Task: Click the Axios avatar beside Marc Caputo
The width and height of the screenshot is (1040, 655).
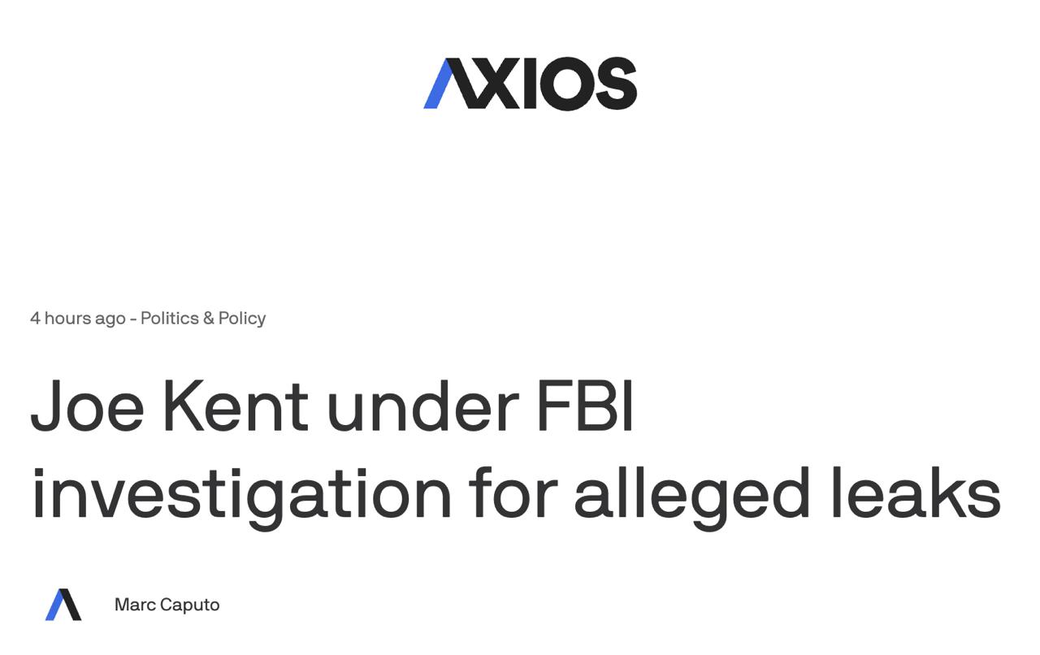Action: tap(63, 605)
